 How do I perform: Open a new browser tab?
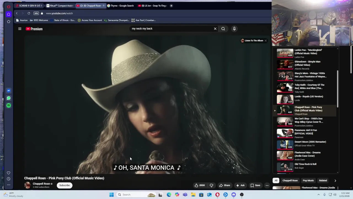[x=171, y=6]
